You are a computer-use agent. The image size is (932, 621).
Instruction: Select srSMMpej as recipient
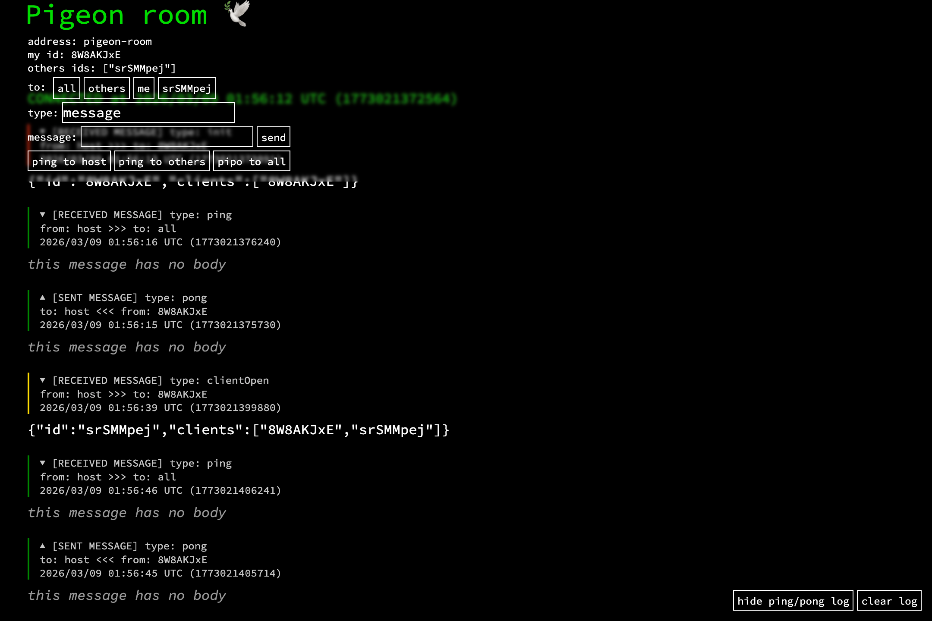187,88
